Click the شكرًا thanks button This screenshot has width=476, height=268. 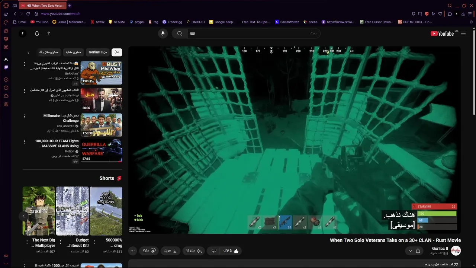coord(149,251)
